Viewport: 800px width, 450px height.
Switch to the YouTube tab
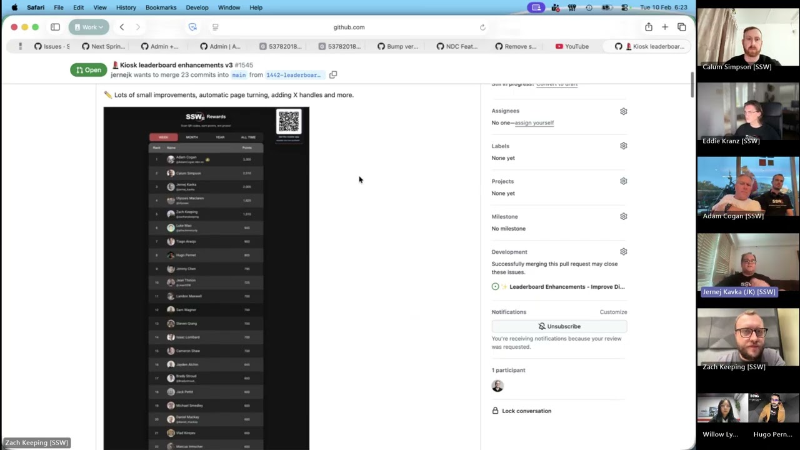(x=572, y=46)
